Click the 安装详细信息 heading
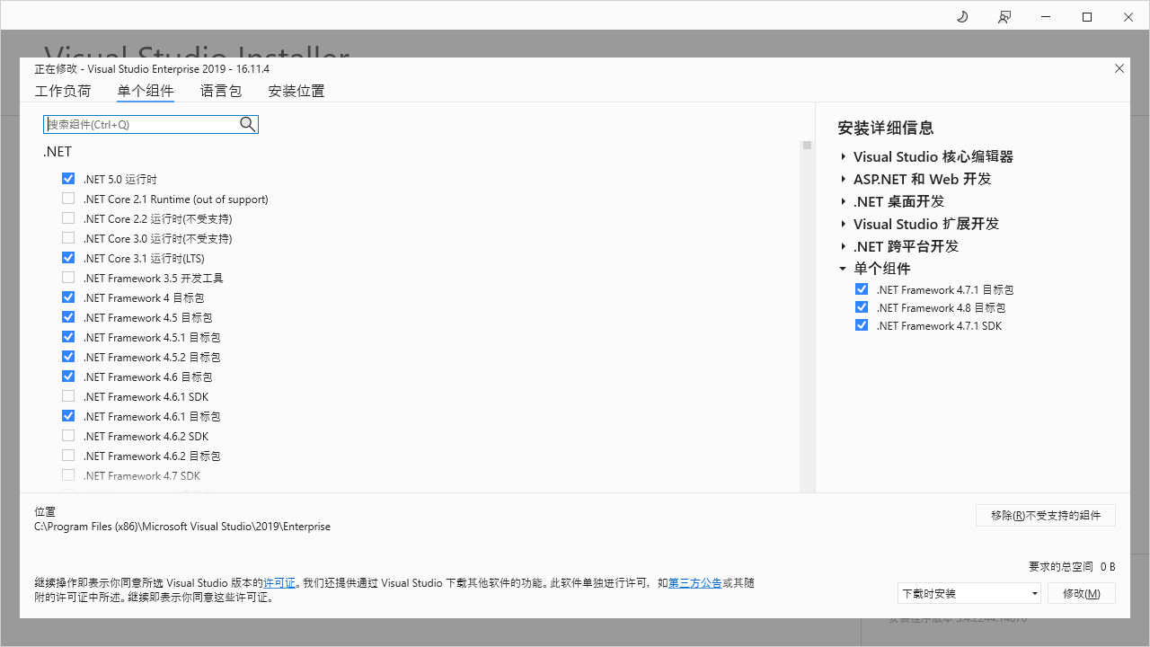The width and height of the screenshot is (1150, 647). click(x=886, y=128)
